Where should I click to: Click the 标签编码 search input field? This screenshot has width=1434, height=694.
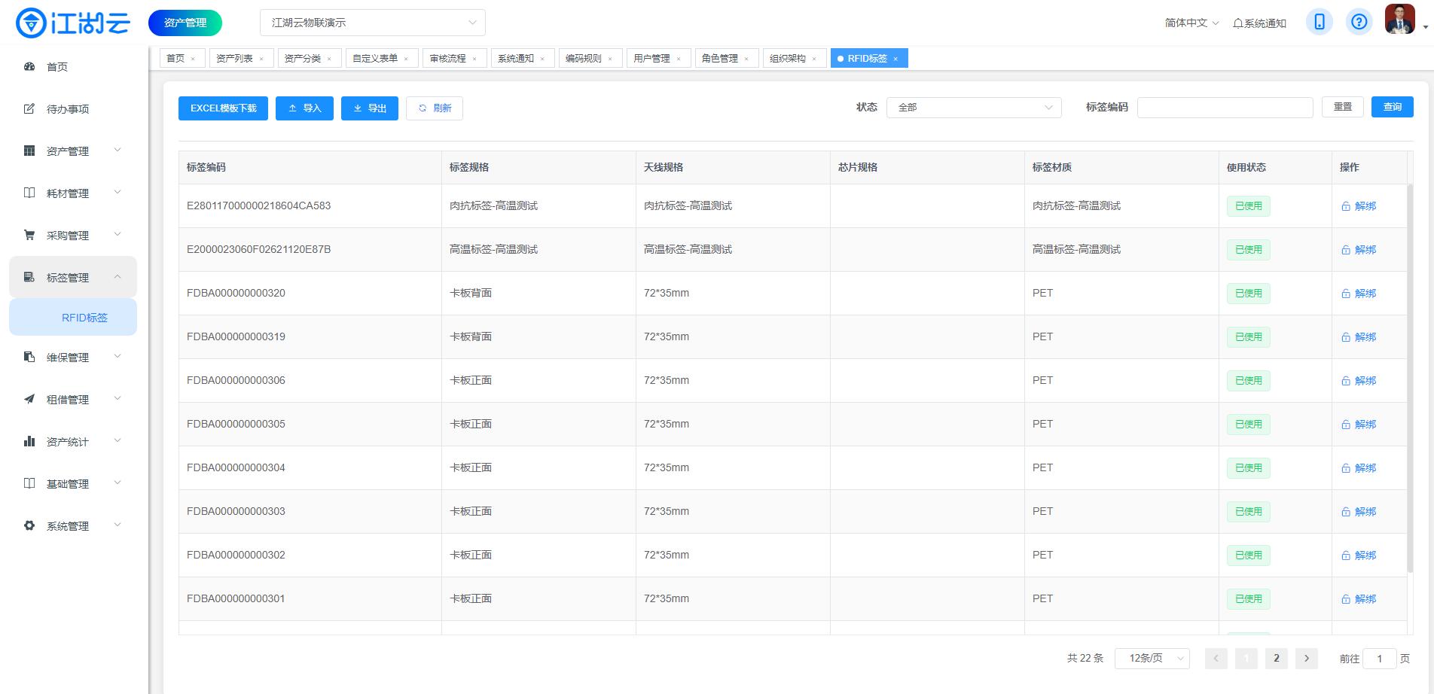pos(1225,108)
